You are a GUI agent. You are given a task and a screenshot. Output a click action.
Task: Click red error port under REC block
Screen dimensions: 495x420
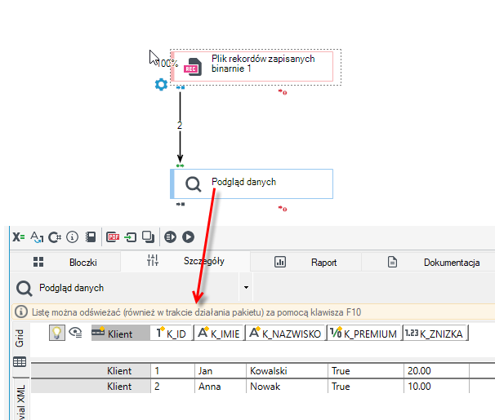pyautogui.click(x=283, y=92)
